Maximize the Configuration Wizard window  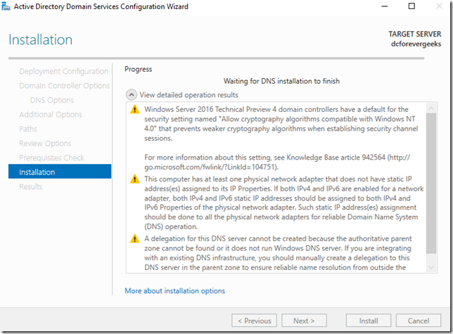[x=411, y=7]
